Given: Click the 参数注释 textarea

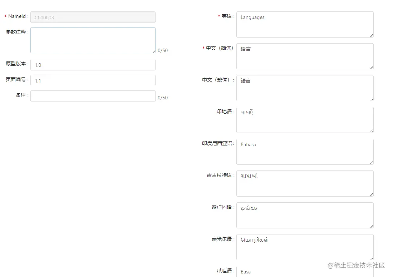Looking at the screenshot, I should pos(93,40).
